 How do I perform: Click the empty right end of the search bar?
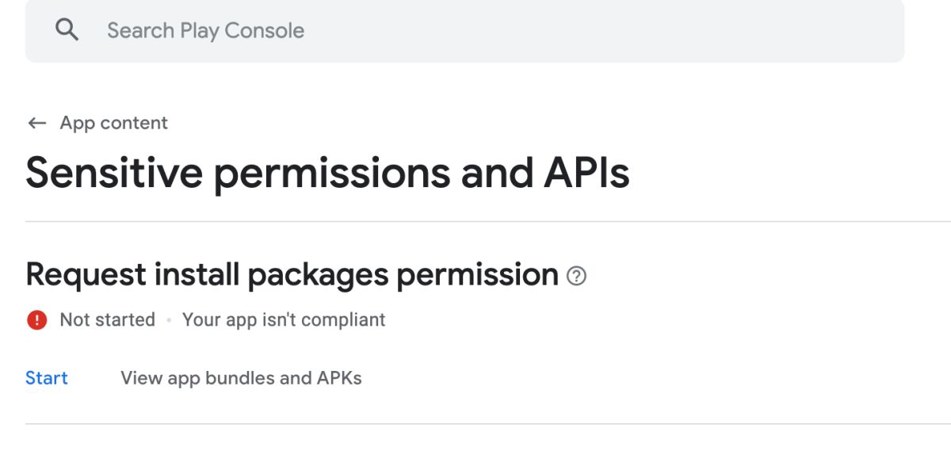click(856, 30)
